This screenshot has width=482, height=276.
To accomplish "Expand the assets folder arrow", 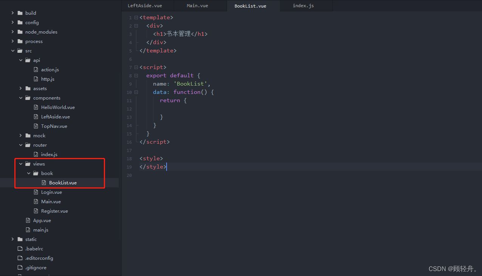I will [21, 89].
